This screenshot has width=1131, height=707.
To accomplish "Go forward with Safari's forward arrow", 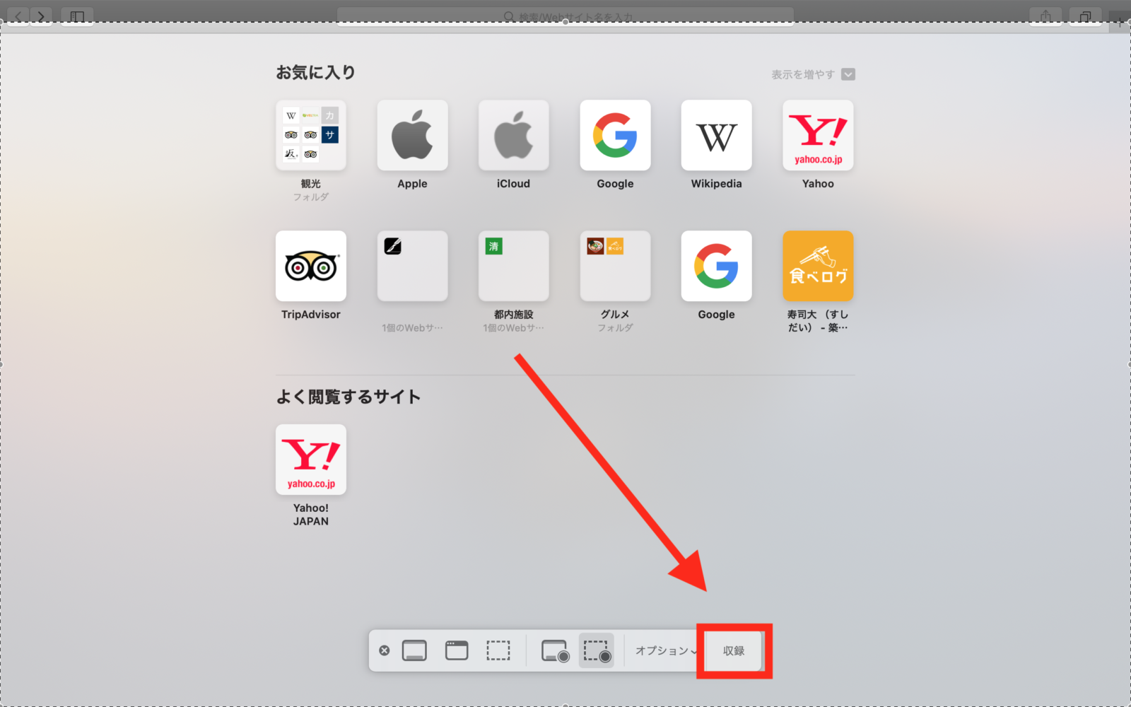I will 41,16.
